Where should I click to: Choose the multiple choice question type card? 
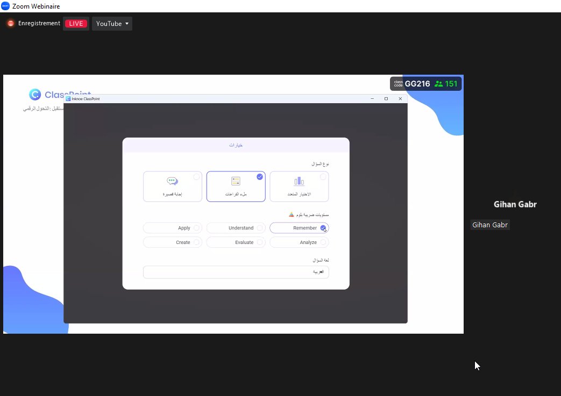tap(299, 186)
